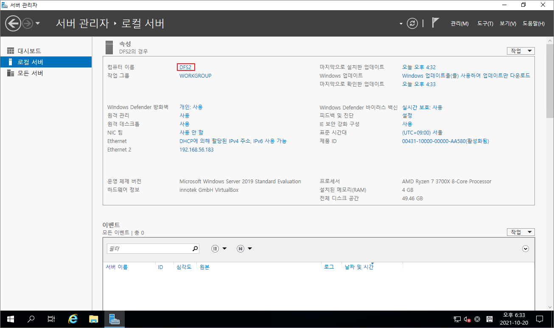
Task: Click Server Manager taskbar icon
Action: [115, 319]
